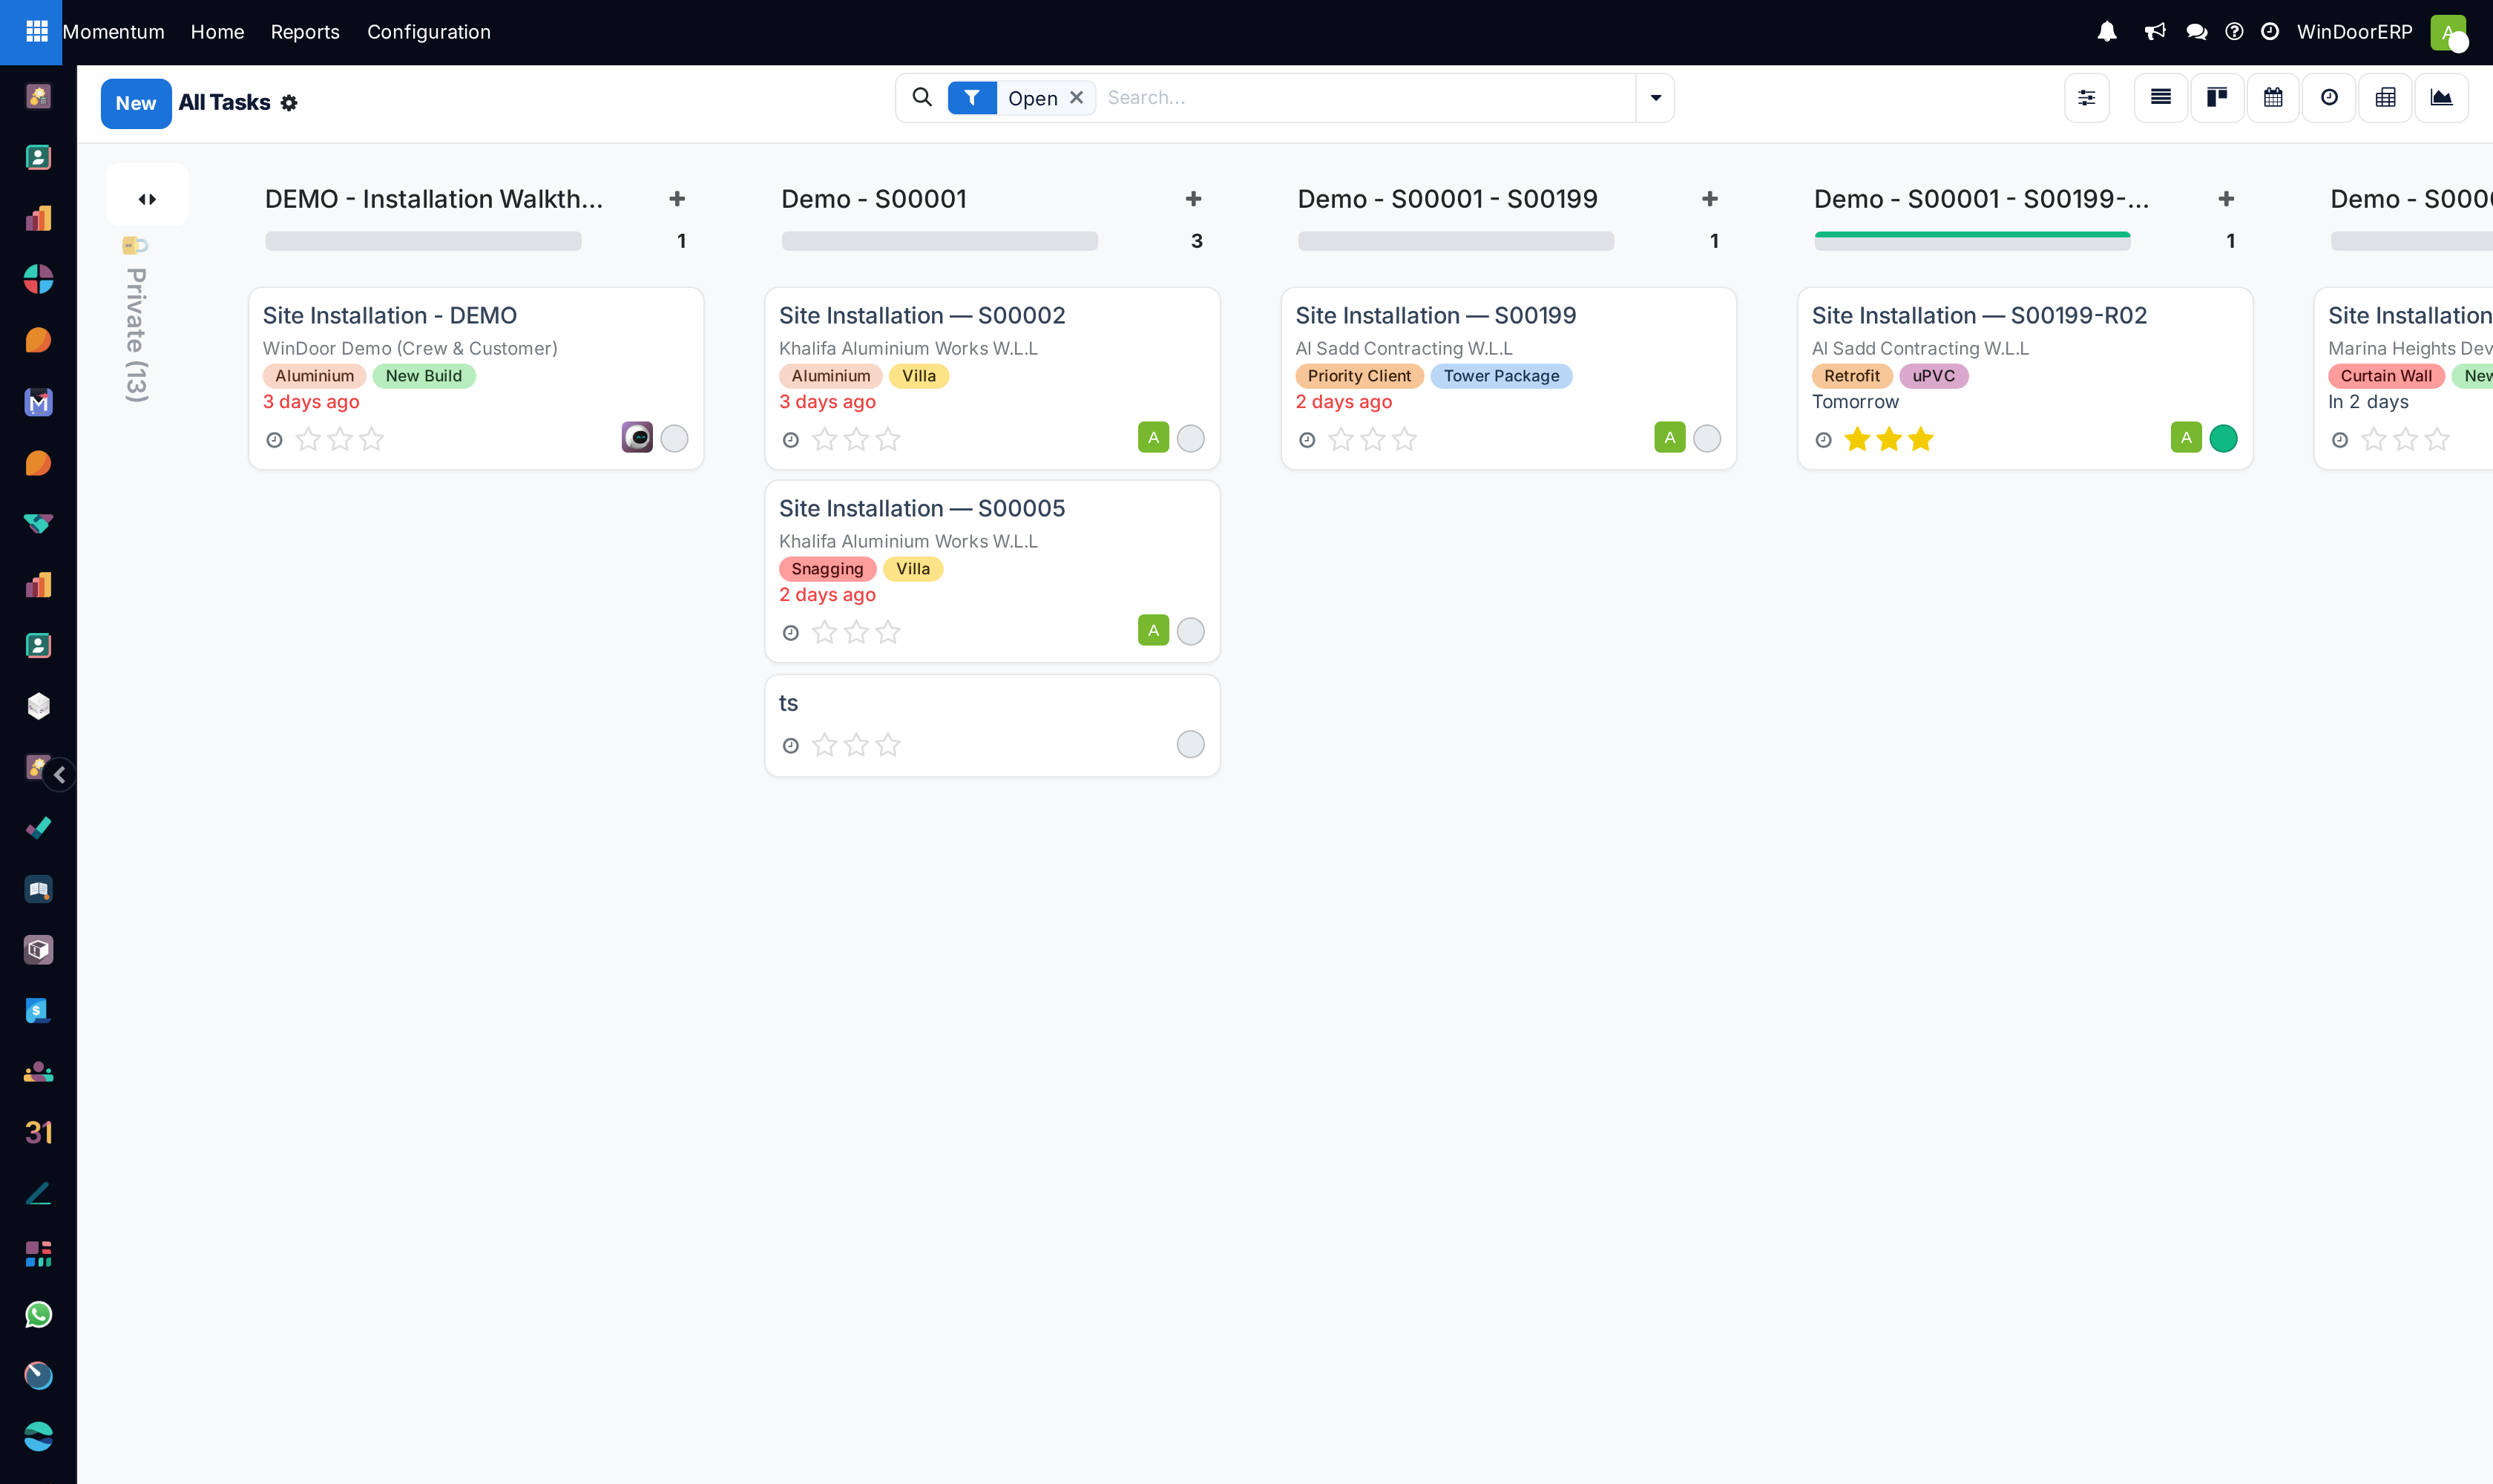Viewport: 2493px width, 1484px height.
Task: Open activity clock on S00199-R02 card
Action: (1823, 439)
